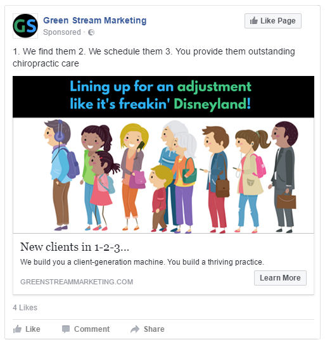Click the Green Stream Marketing GS logo

(25, 26)
